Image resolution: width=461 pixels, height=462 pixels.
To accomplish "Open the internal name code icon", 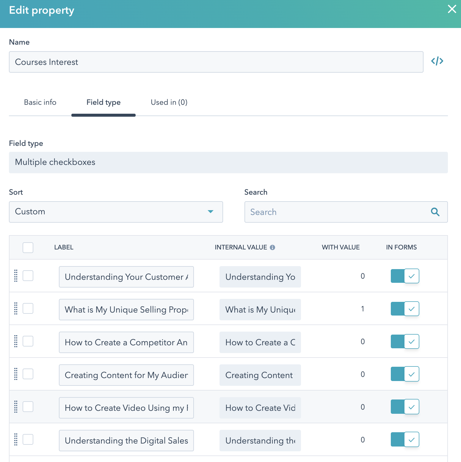I will pos(437,61).
